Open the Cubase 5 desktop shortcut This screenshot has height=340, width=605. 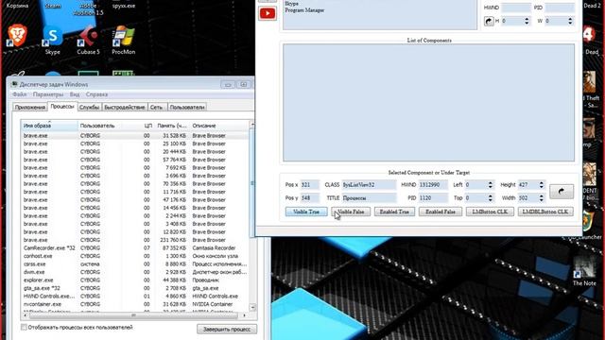pos(88,40)
